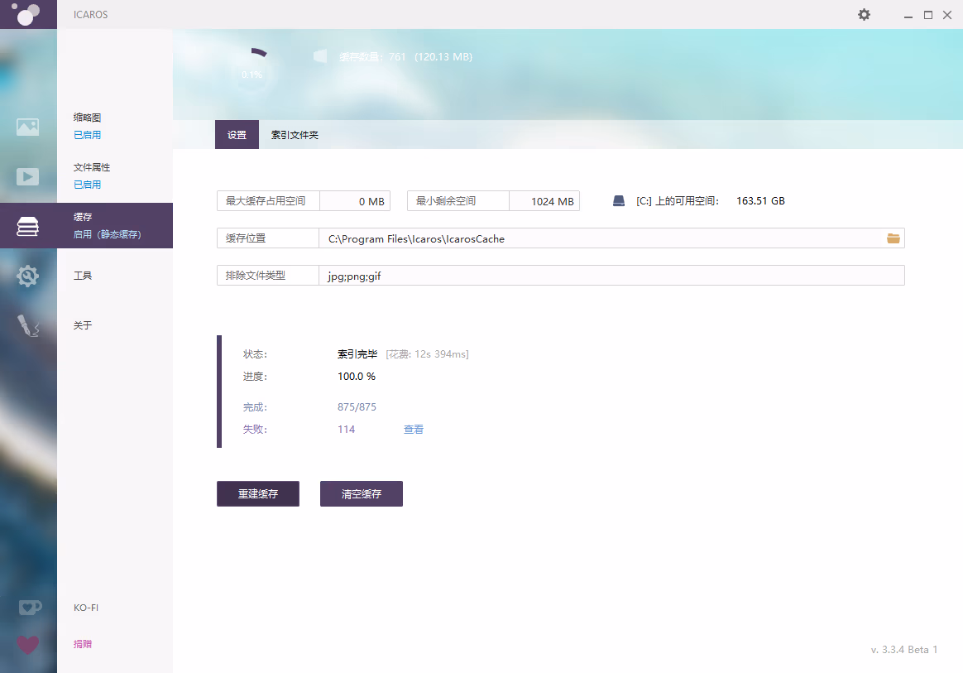Image resolution: width=963 pixels, height=673 pixels.
Task: Click the thumbnail image icon in sidebar
Action: click(27, 127)
